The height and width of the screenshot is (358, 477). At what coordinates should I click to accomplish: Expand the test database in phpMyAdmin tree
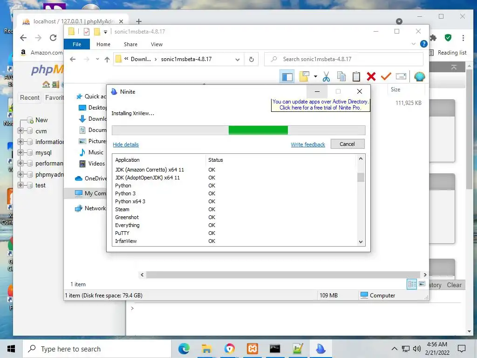pos(20,185)
